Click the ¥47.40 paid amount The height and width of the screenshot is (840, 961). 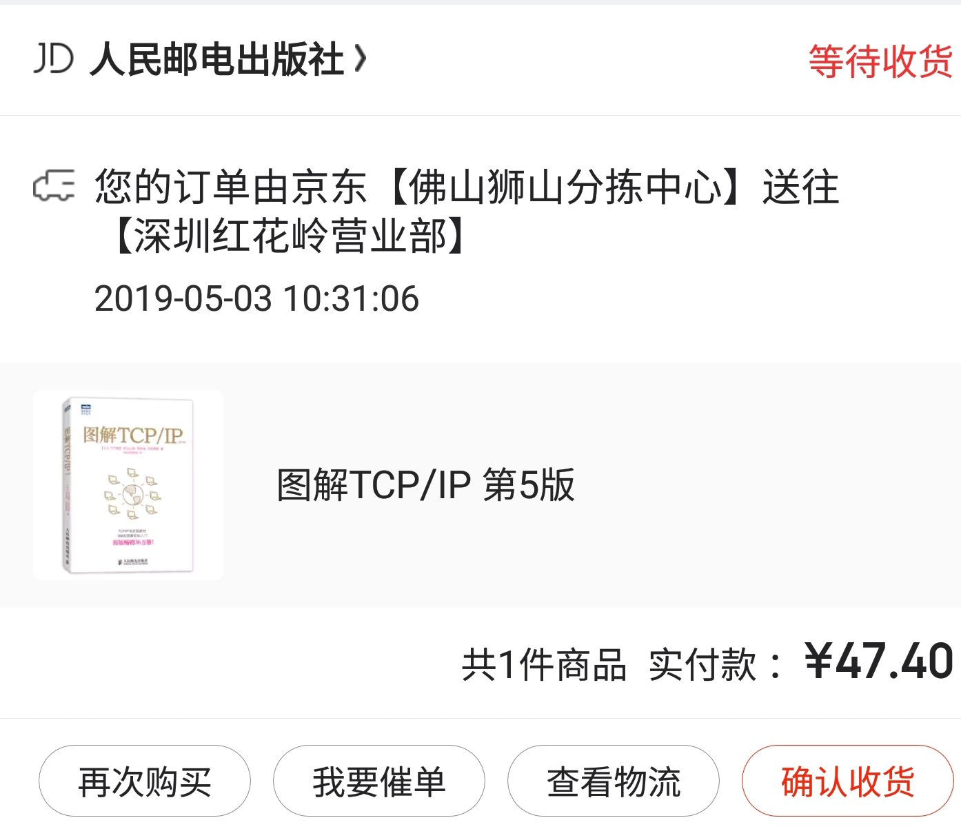click(879, 662)
